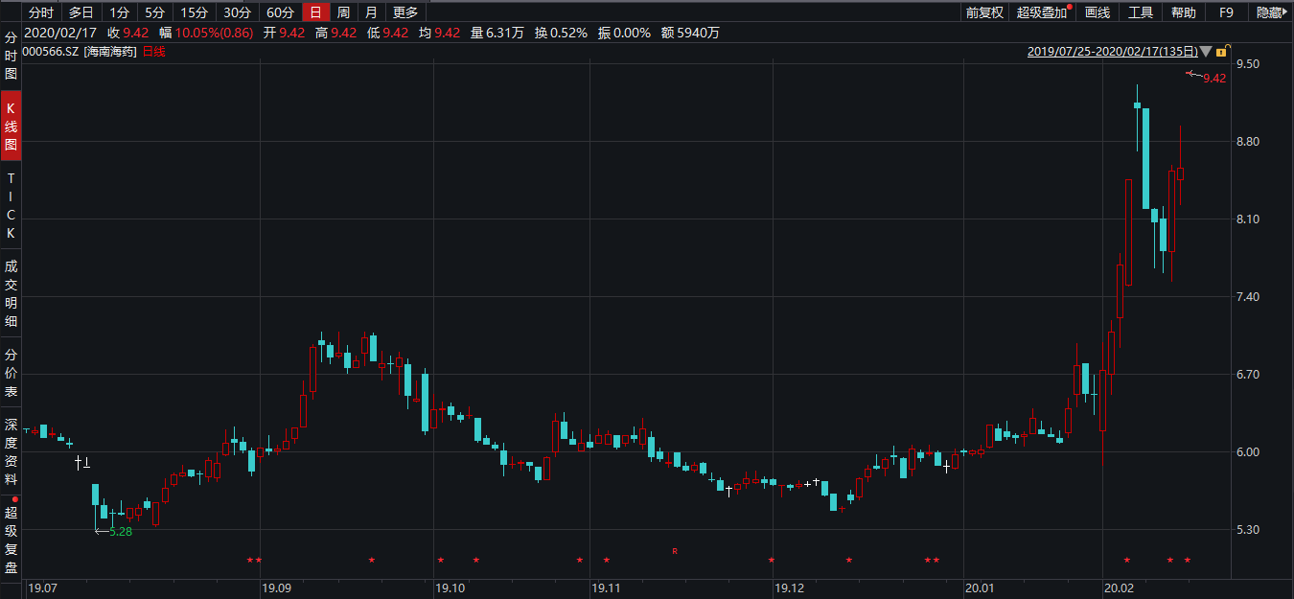
Task: Select the 1分 one-minute period
Action: pos(119,12)
